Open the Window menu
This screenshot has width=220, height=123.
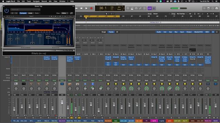62,1
